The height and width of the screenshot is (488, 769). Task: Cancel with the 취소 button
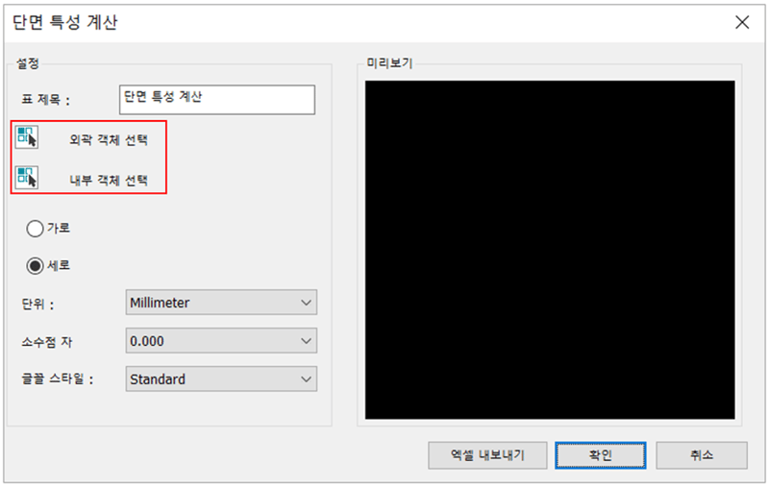(x=702, y=455)
